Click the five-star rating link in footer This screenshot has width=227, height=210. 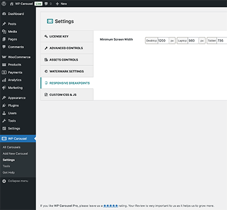[x=111, y=205]
